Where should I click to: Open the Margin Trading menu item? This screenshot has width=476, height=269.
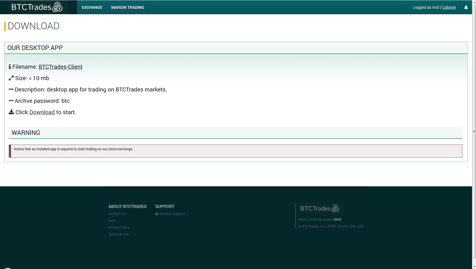pos(128,7)
